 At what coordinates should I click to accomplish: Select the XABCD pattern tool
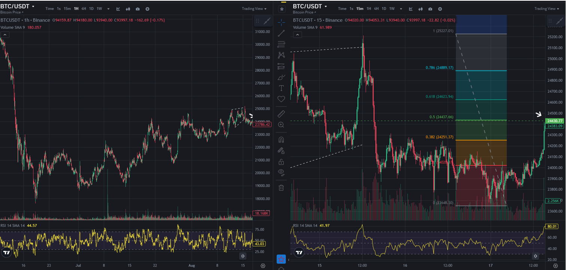pos(281,55)
